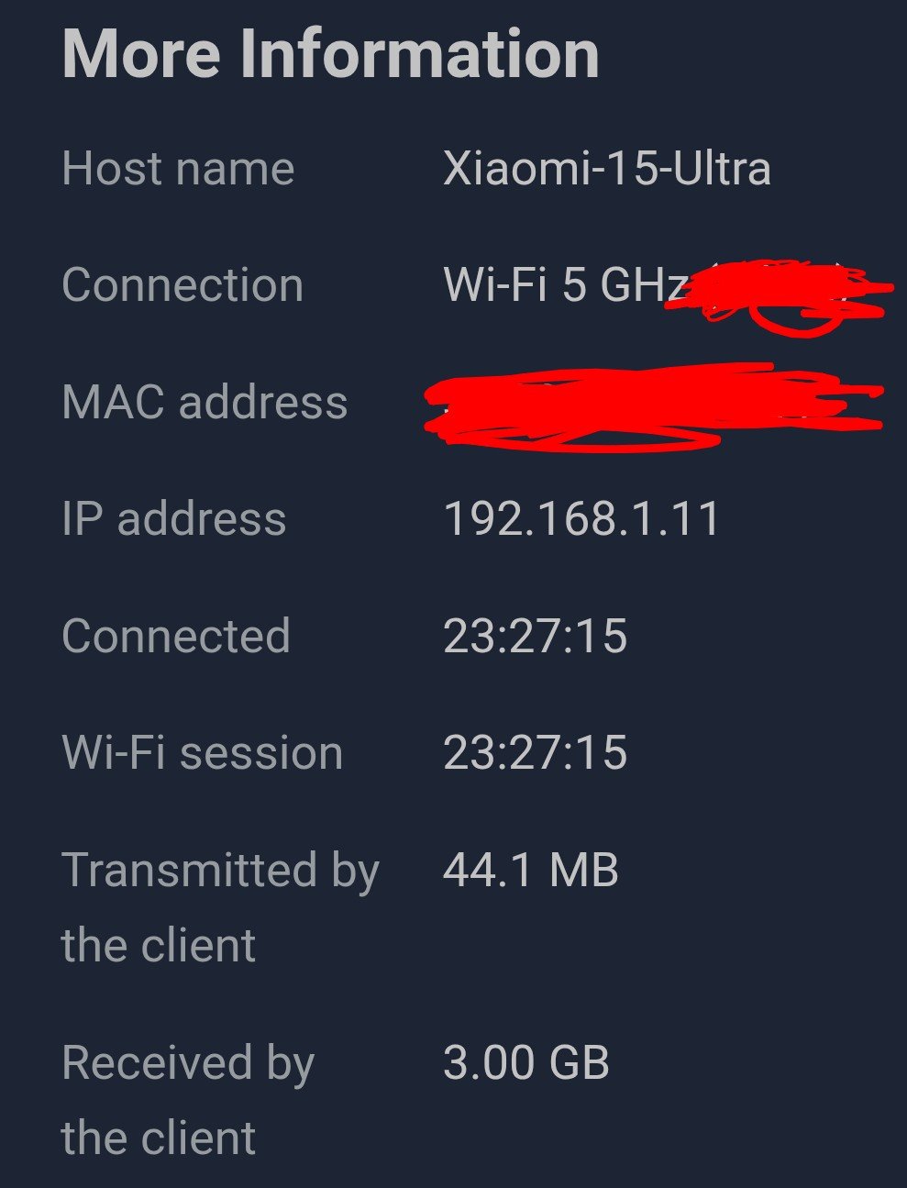Click the Connected duration 23:27:15

pyautogui.click(x=535, y=636)
